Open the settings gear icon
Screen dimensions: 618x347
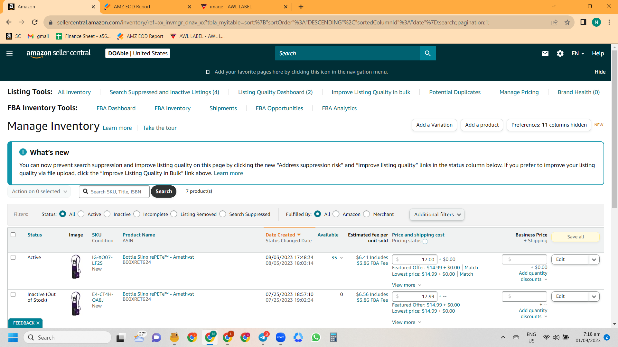click(x=560, y=53)
